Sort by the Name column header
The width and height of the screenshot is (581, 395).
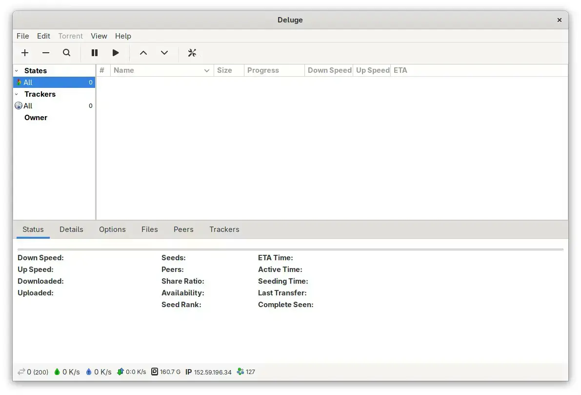pyautogui.click(x=162, y=70)
